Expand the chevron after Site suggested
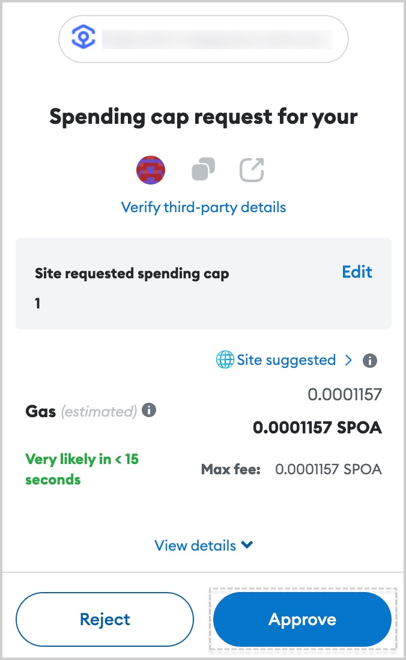The image size is (406, 660). [x=348, y=360]
